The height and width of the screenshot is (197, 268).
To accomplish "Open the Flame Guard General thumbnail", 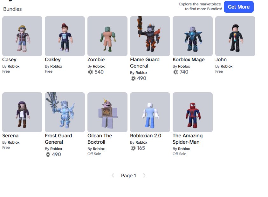I will (x=150, y=36).
